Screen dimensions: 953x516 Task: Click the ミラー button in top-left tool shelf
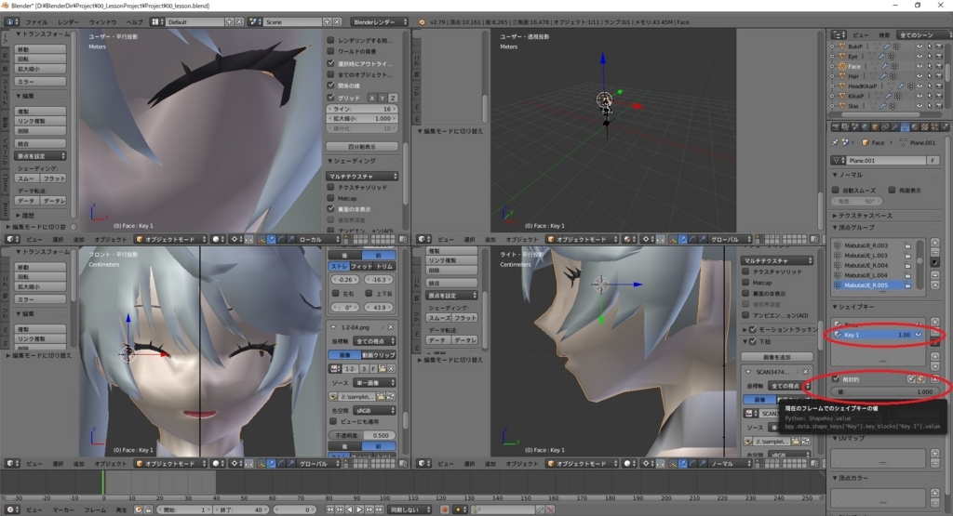pos(40,81)
